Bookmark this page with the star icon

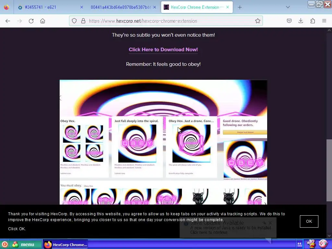point(257,21)
